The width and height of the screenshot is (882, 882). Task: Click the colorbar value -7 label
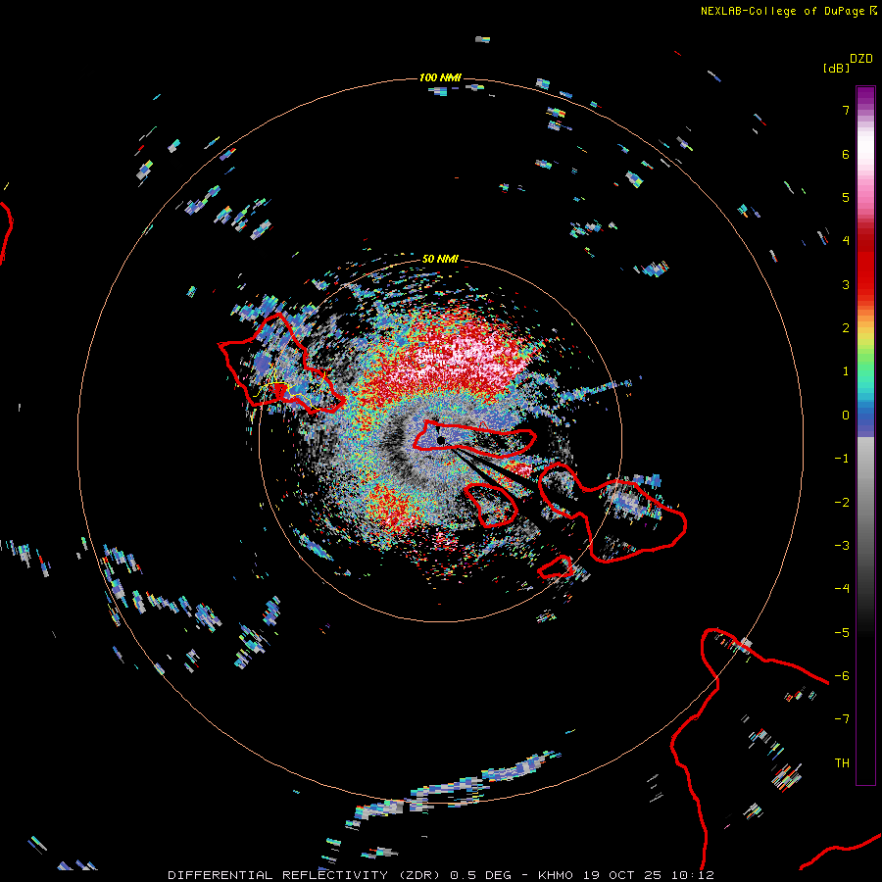pyautogui.click(x=842, y=719)
